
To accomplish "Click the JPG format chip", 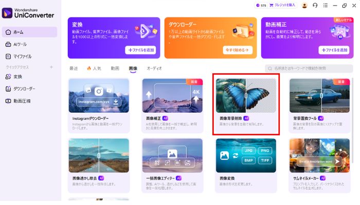I will tap(248, 151).
